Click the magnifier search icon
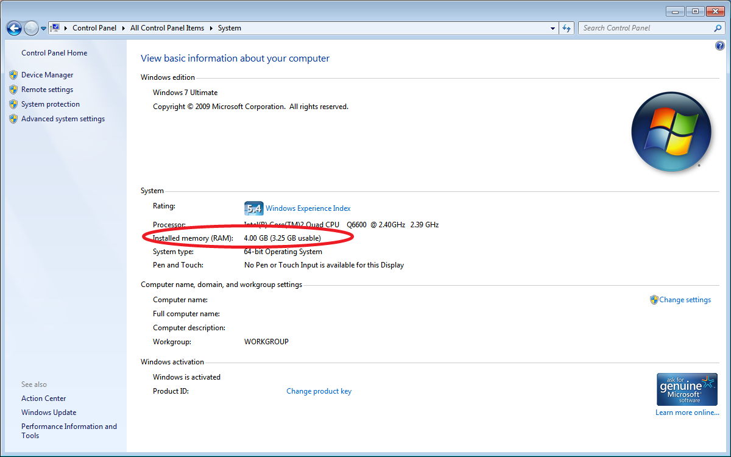Image resolution: width=731 pixels, height=457 pixels. coord(718,28)
